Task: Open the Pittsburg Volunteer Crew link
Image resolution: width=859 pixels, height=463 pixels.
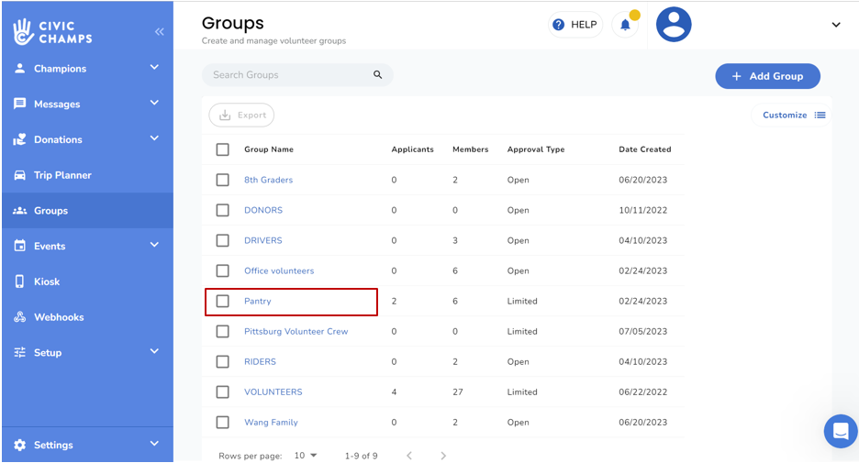Action: (x=296, y=331)
